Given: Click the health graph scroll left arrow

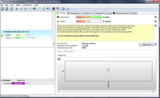Looking at the screenshot, I should click(58, 91).
